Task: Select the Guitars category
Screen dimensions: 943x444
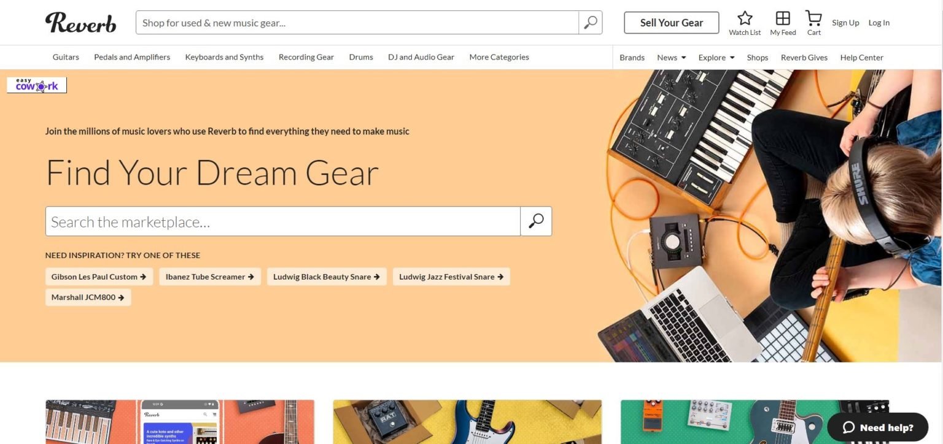Action: [65, 56]
